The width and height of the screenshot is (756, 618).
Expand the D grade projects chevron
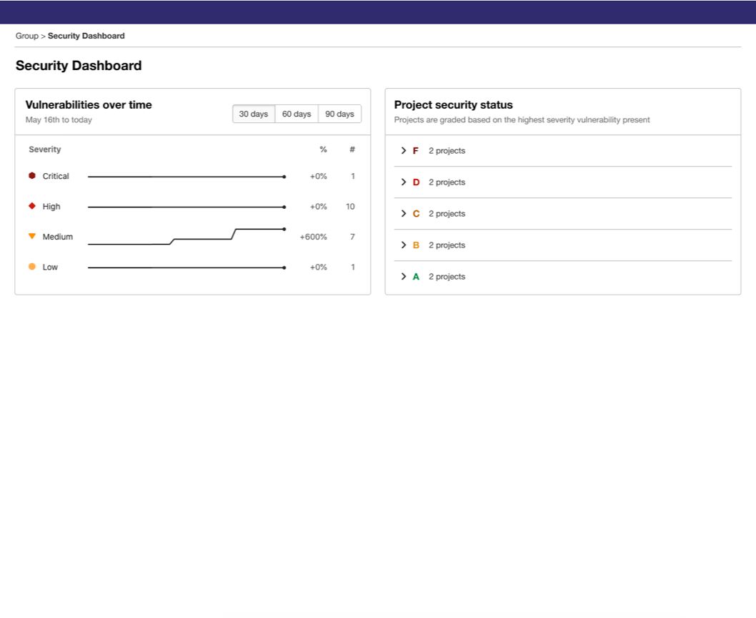[404, 182]
